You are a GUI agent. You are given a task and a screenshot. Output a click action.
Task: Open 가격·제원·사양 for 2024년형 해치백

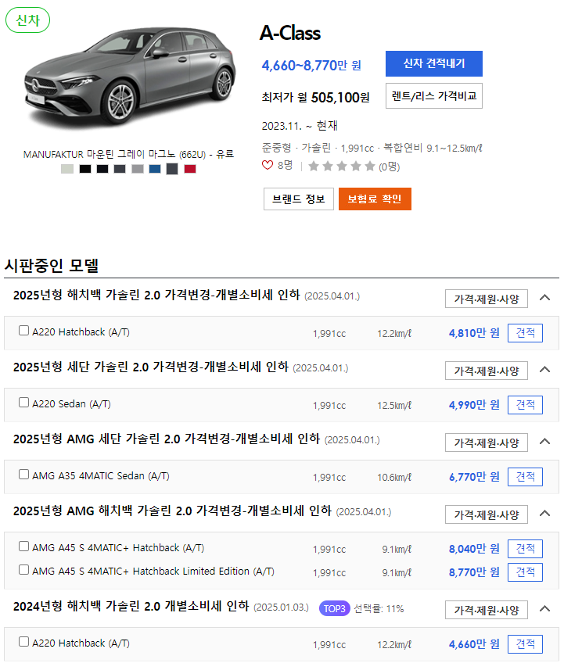pyautogui.click(x=487, y=610)
